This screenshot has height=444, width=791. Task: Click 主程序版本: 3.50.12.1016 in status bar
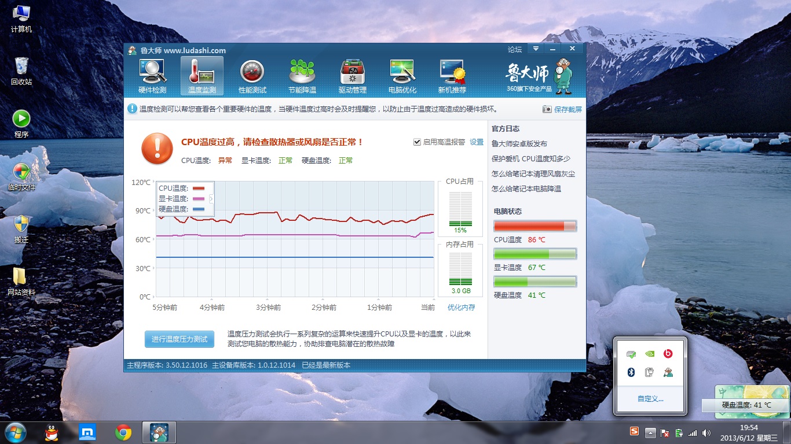pyautogui.click(x=167, y=365)
